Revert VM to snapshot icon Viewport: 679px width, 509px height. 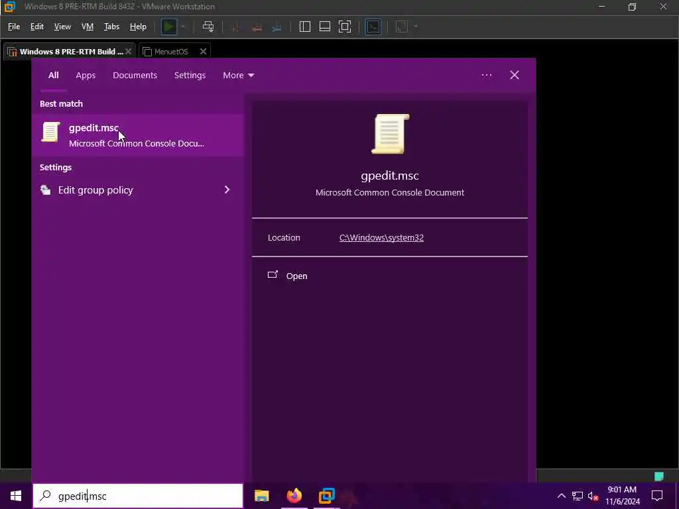[257, 27]
